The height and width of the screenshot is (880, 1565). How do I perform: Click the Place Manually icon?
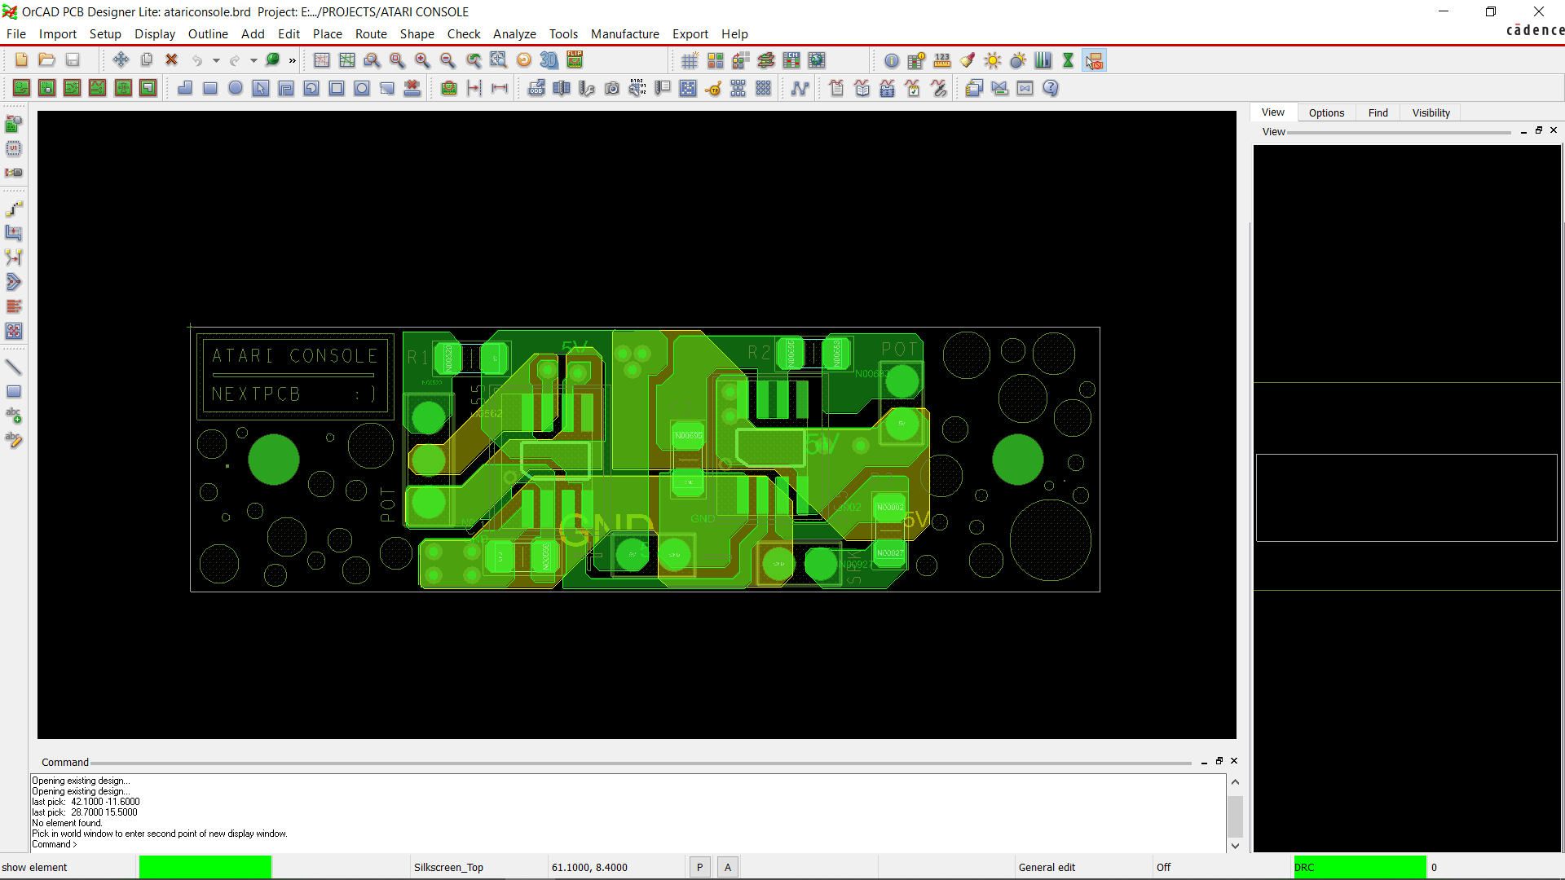[14, 125]
